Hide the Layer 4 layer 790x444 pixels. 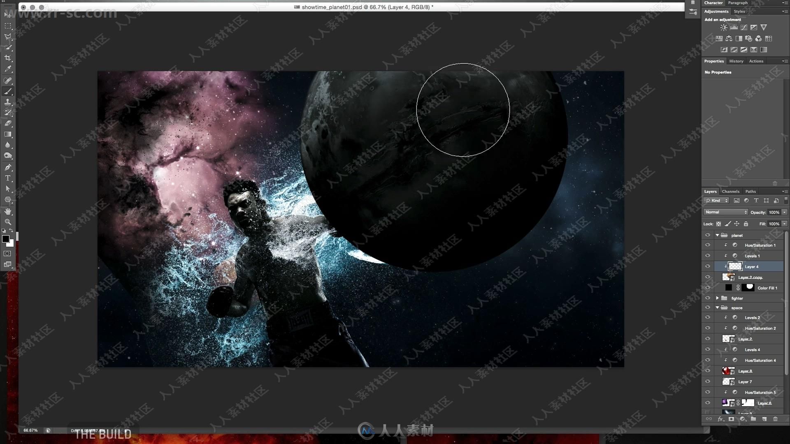coord(708,266)
